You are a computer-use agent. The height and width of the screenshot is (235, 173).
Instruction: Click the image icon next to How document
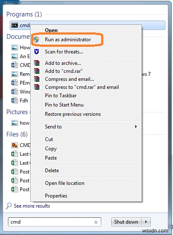pyautogui.click(x=15, y=48)
